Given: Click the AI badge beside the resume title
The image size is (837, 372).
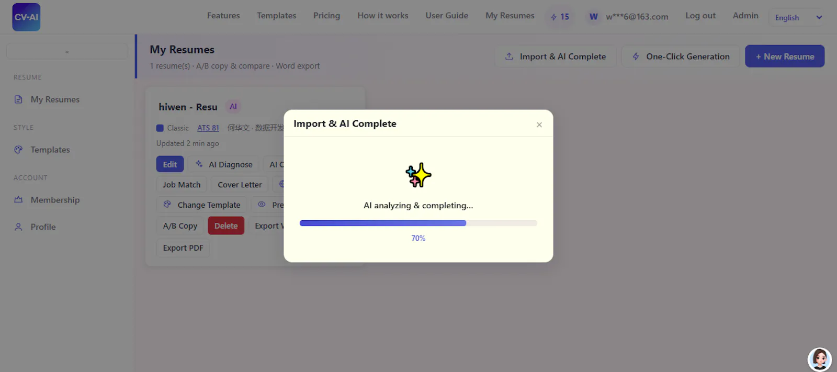Looking at the screenshot, I should [233, 107].
